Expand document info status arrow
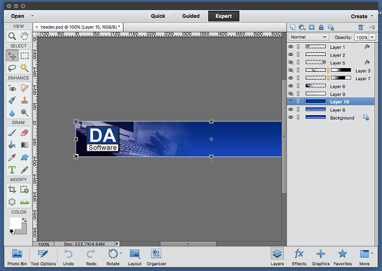This screenshot has width=382, height=271. [x=117, y=244]
